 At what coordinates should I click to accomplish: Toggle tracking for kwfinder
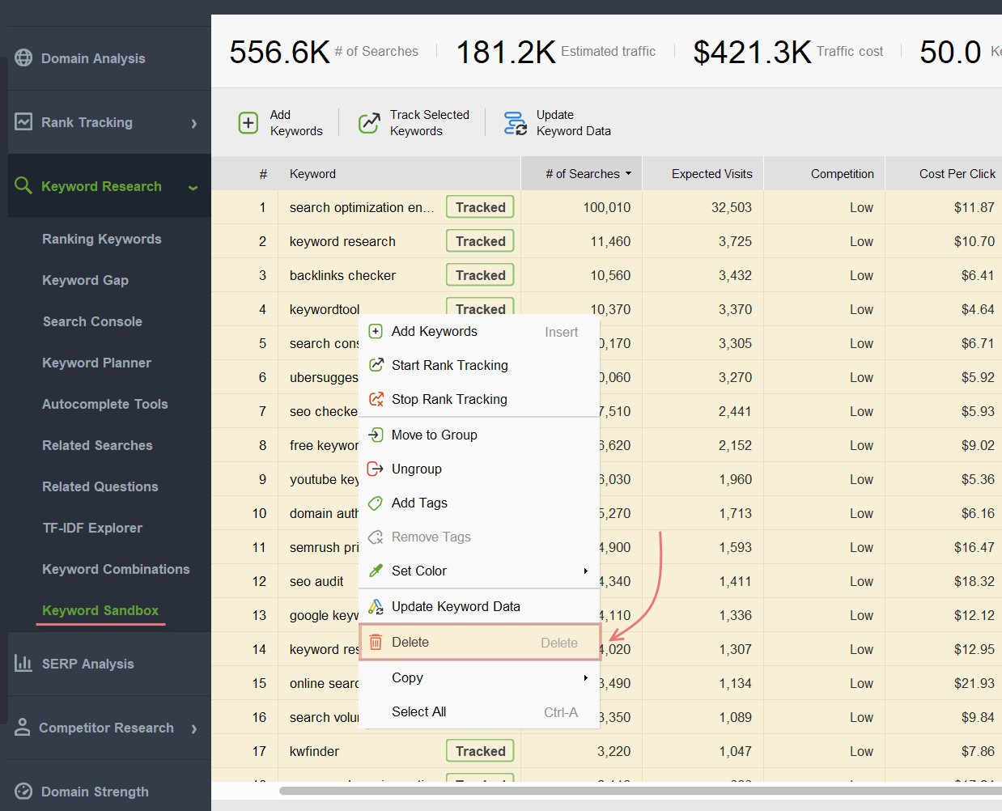point(479,750)
